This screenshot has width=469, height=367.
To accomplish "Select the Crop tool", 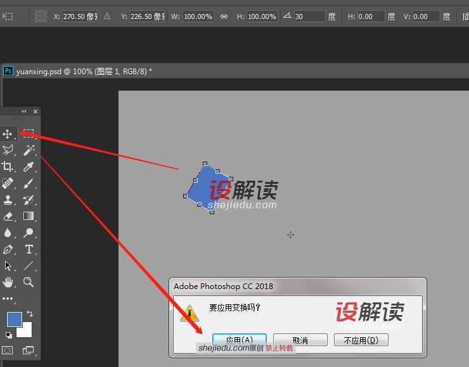I will [x=8, y=166].
